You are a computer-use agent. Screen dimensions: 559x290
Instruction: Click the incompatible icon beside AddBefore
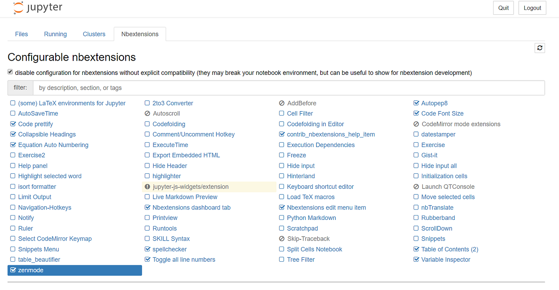282,103
